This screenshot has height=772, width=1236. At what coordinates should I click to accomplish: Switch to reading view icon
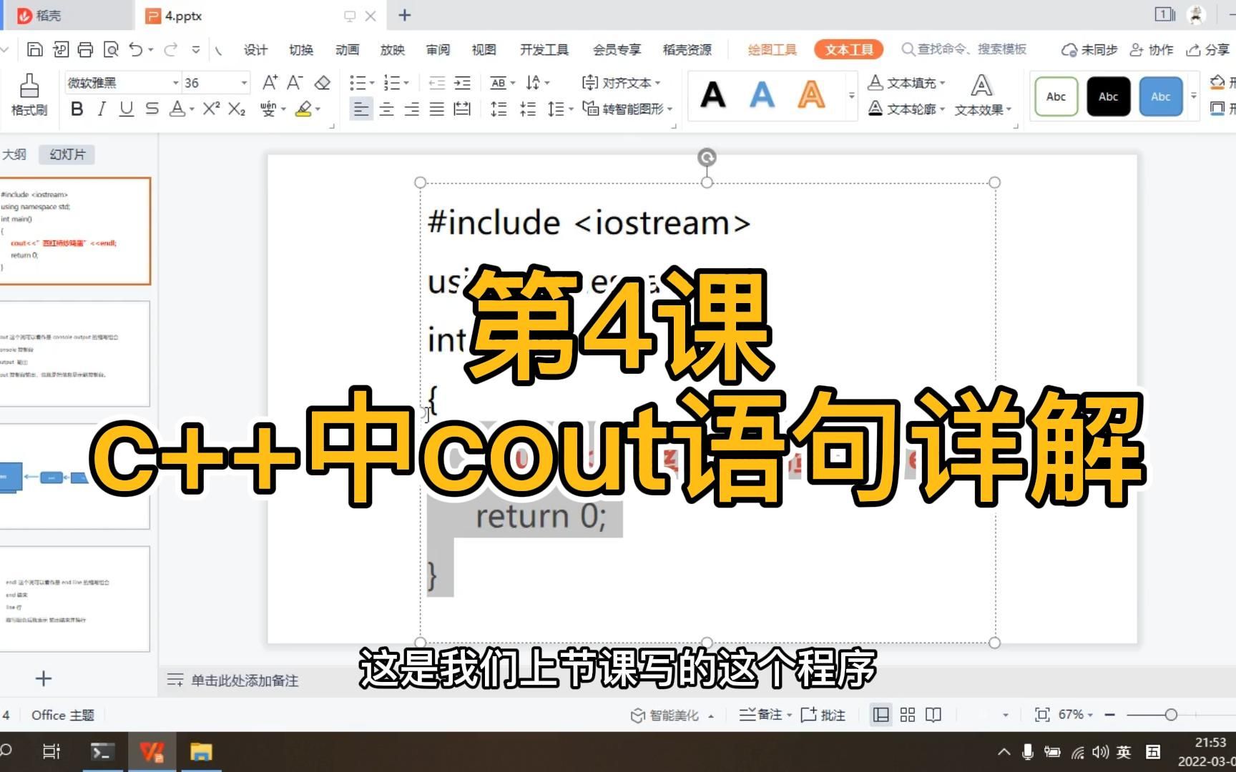(933, 715)
